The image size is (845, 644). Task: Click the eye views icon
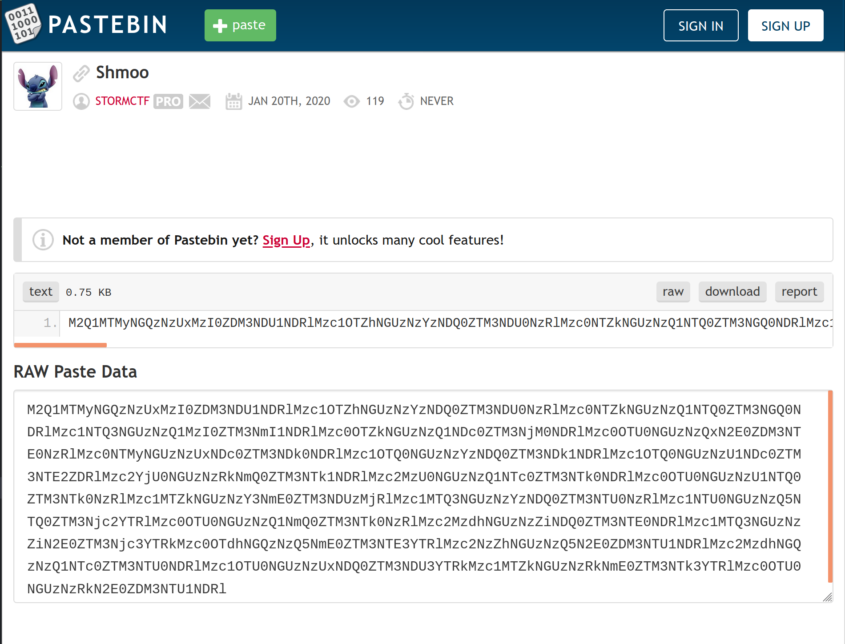352,101
